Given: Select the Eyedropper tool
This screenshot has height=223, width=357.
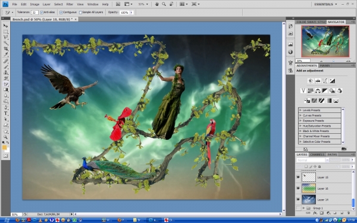Looking at the screenshot, I should point(6,55).
